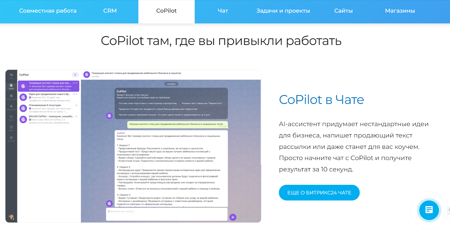
Task: Open the Магазины tab
Action: click(x=400, y=11)
